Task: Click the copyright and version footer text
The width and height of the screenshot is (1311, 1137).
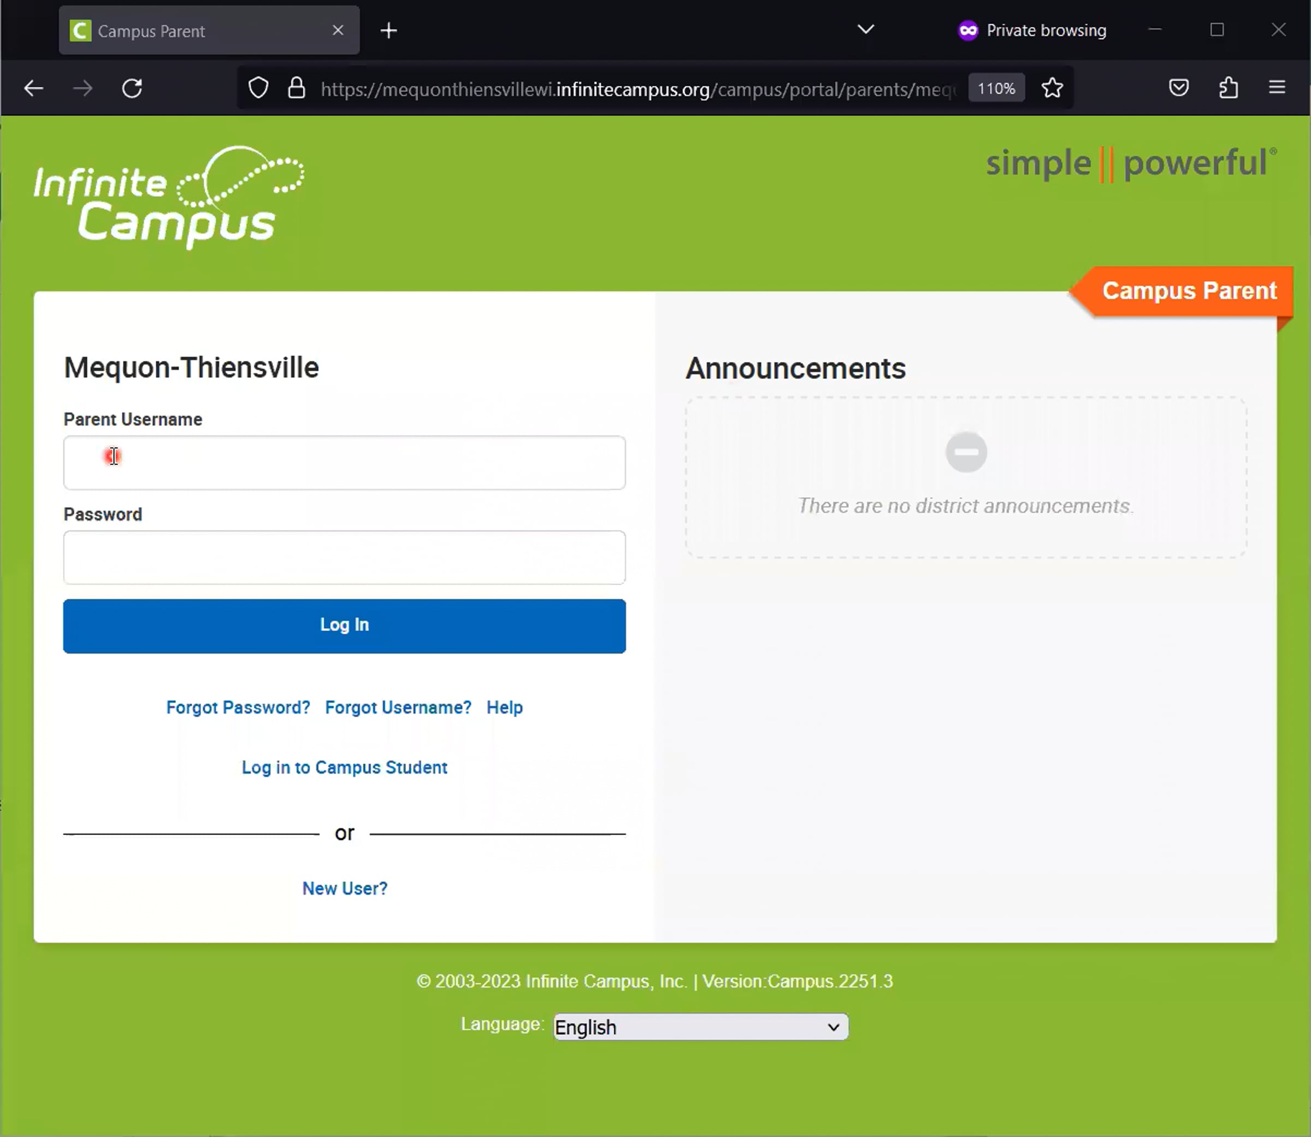Action: pos(654,981)
